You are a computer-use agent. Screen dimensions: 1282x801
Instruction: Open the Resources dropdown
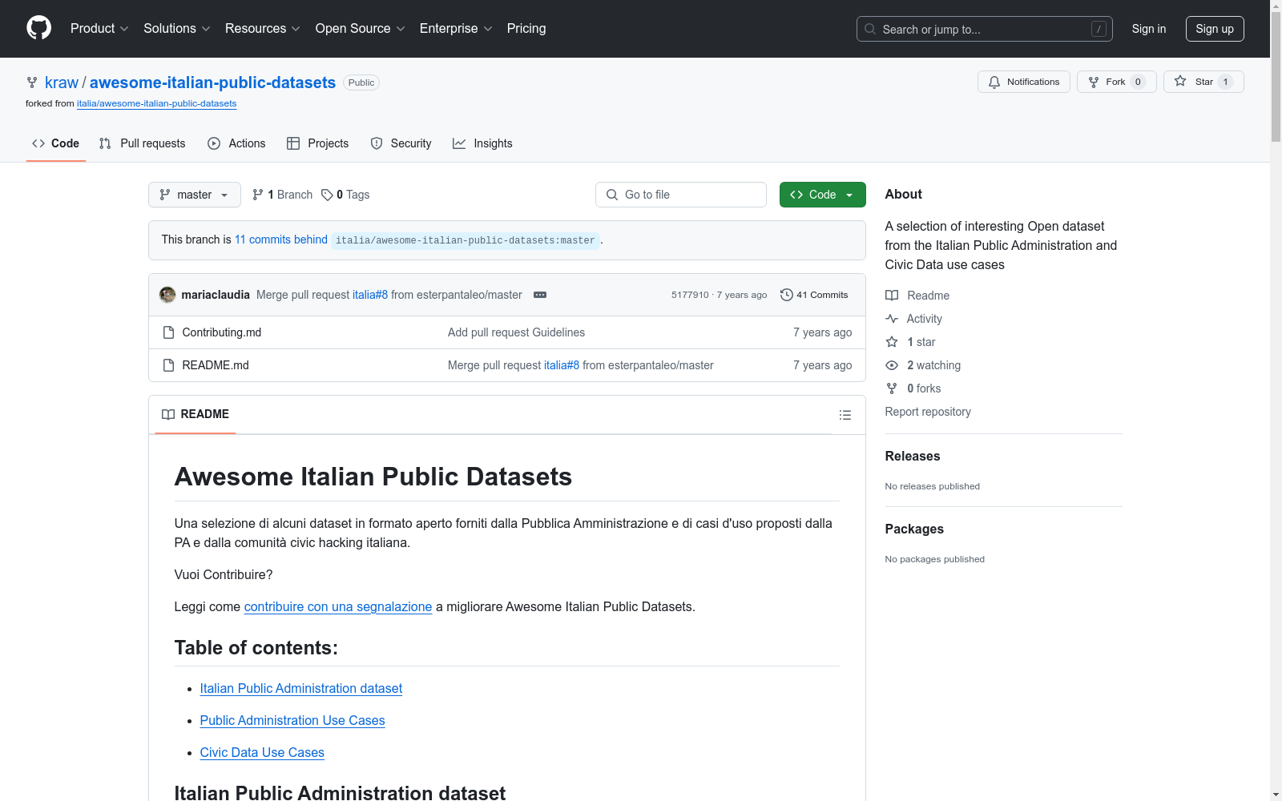pos(263,29)
